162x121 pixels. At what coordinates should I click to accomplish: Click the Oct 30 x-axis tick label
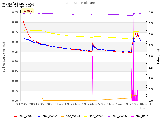(x=46, y=104)
